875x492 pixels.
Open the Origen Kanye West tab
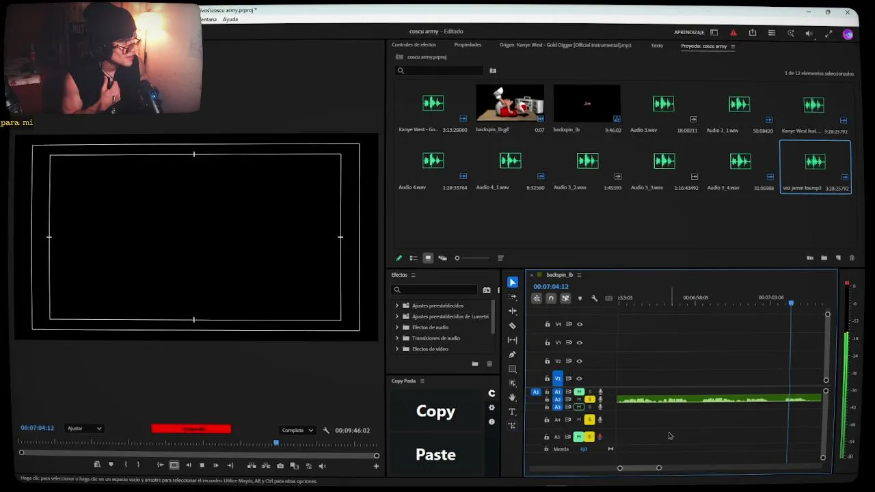565,45
